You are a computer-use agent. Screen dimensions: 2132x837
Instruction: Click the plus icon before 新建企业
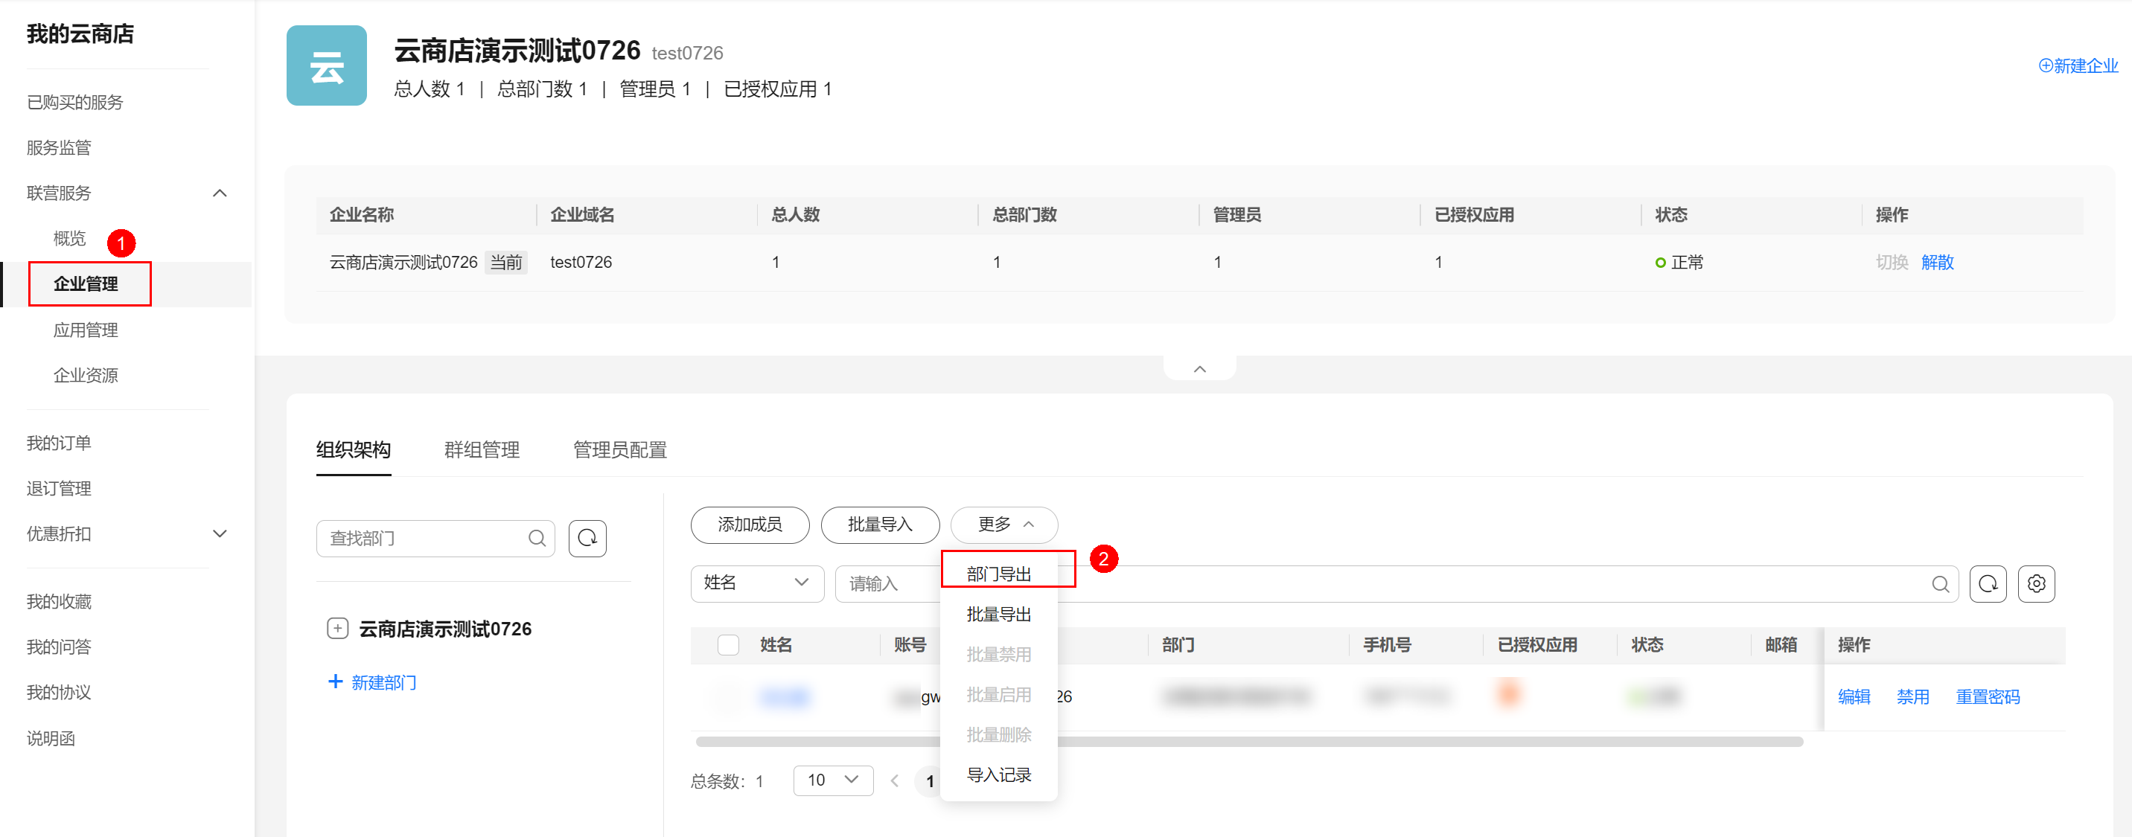2044,65
